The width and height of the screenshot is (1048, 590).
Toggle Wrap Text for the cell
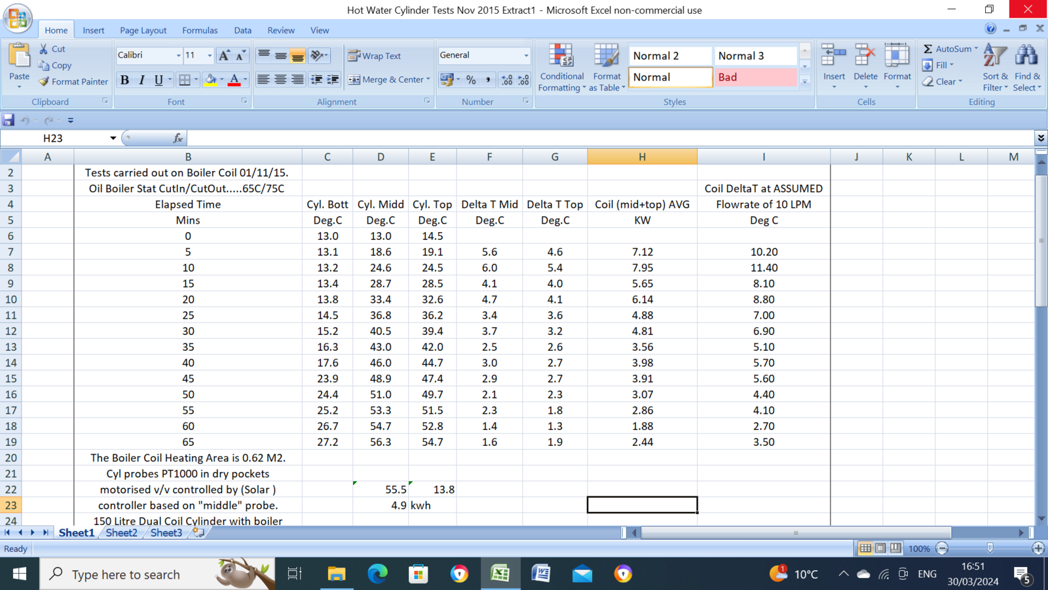click(375, 56)
